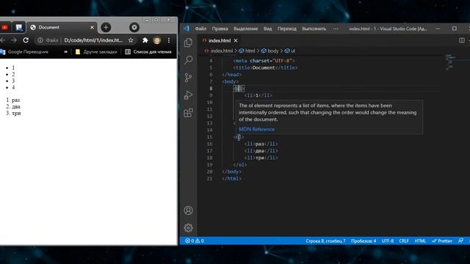This screenshot has height=264, width=470.
Task: Show more bookmarks with the chevron
Action: point(65,52)
